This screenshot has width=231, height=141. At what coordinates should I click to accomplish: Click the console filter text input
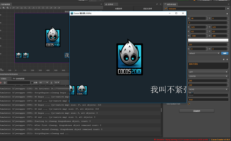click(18, 83)
